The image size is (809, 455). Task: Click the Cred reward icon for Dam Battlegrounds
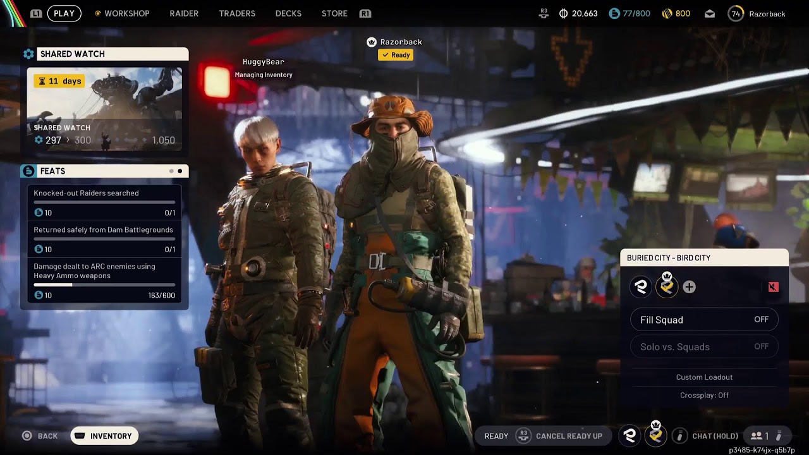(39, 250)
